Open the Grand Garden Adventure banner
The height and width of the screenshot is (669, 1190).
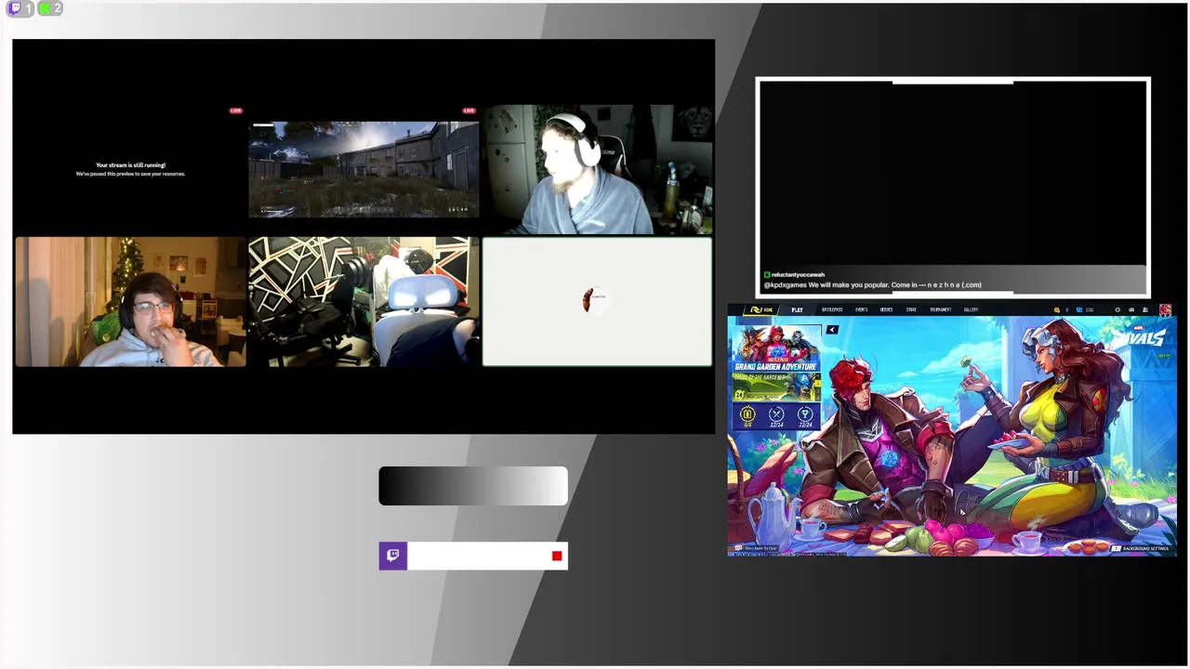775,349
